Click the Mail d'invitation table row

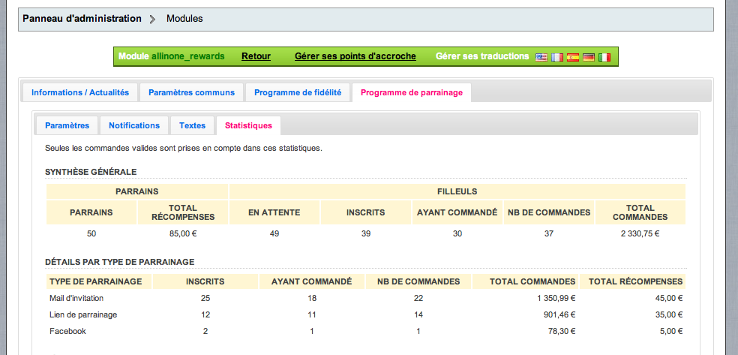pos(77,299)
